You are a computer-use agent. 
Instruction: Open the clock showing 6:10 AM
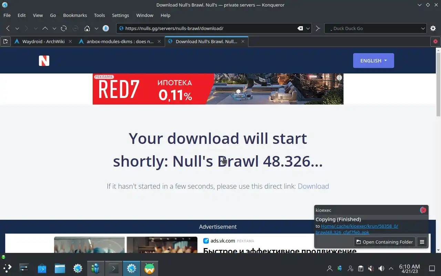coord(409,268)
